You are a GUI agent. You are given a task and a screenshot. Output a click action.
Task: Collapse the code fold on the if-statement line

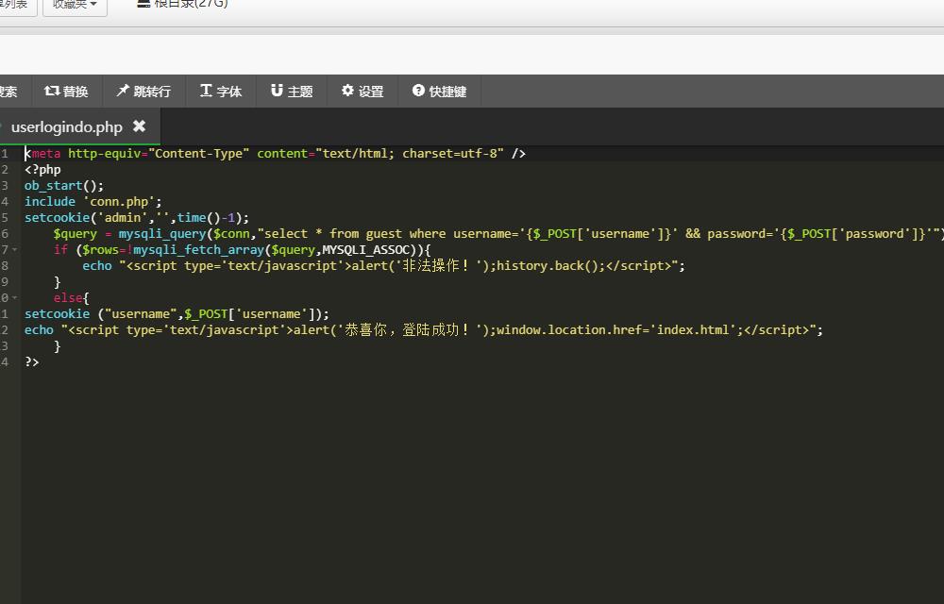pos(14,250)
